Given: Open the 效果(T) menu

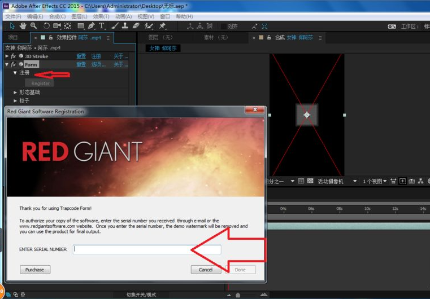Looking at the screenshot, I should [x=101, y=16].
